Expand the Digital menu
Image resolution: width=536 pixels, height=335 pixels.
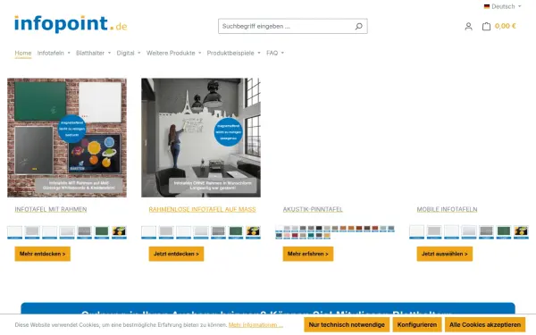129,53
